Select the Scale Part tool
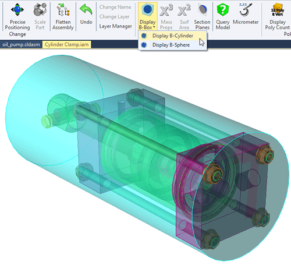Screen dimensions: 291x265 click(40, 16)
